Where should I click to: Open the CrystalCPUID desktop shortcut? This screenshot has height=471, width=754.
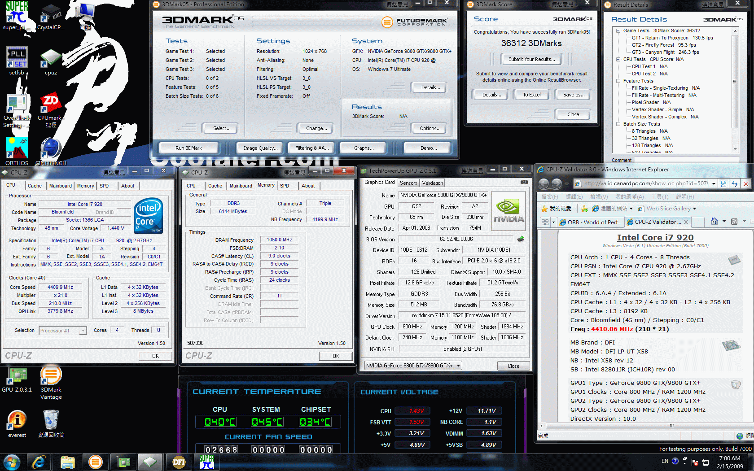(51, 16)
